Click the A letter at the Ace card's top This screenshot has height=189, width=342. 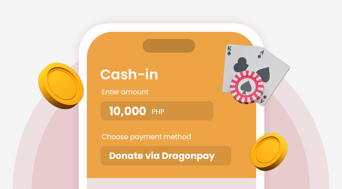pos(262,52)
